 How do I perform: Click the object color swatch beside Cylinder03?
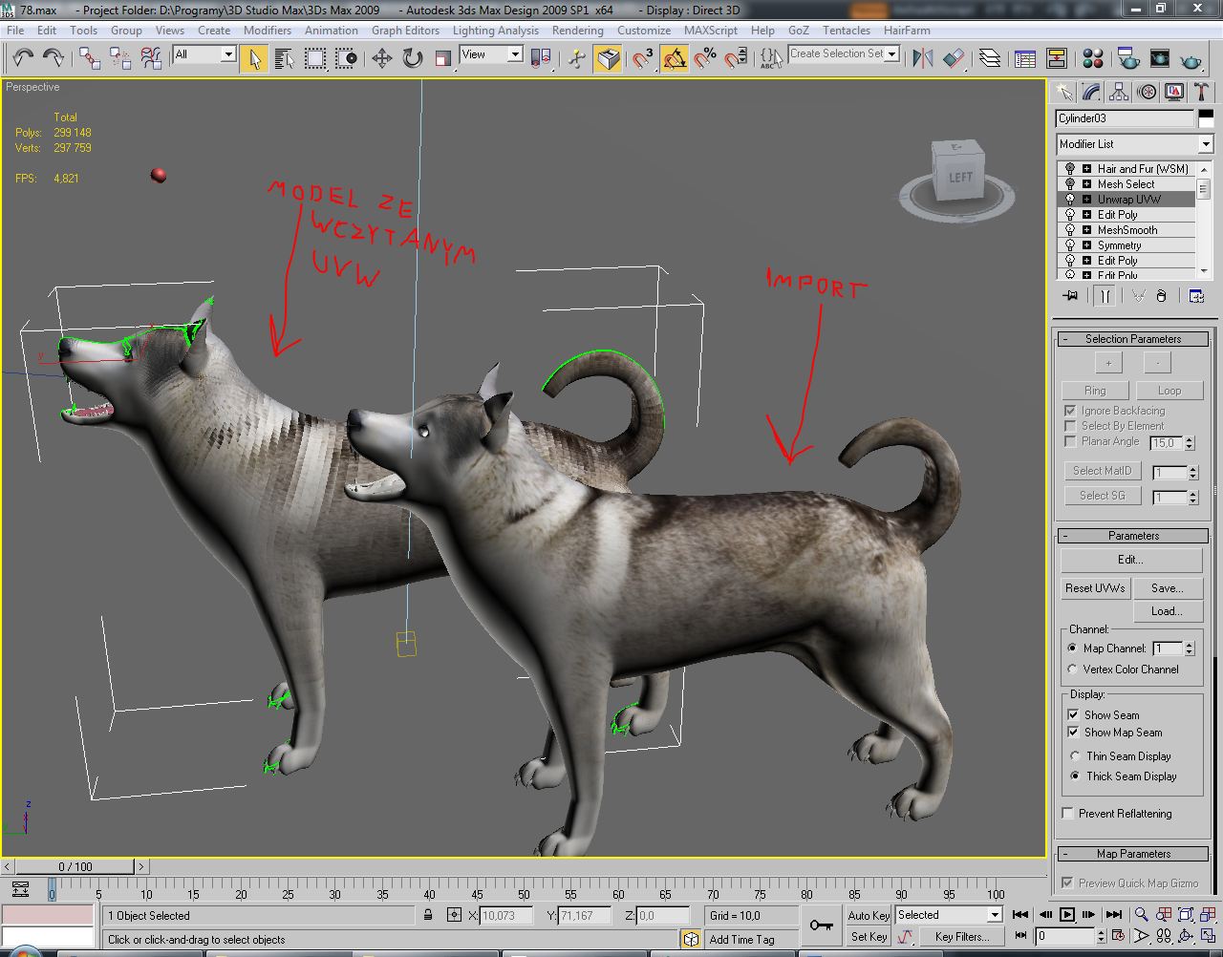point(1206,118)
